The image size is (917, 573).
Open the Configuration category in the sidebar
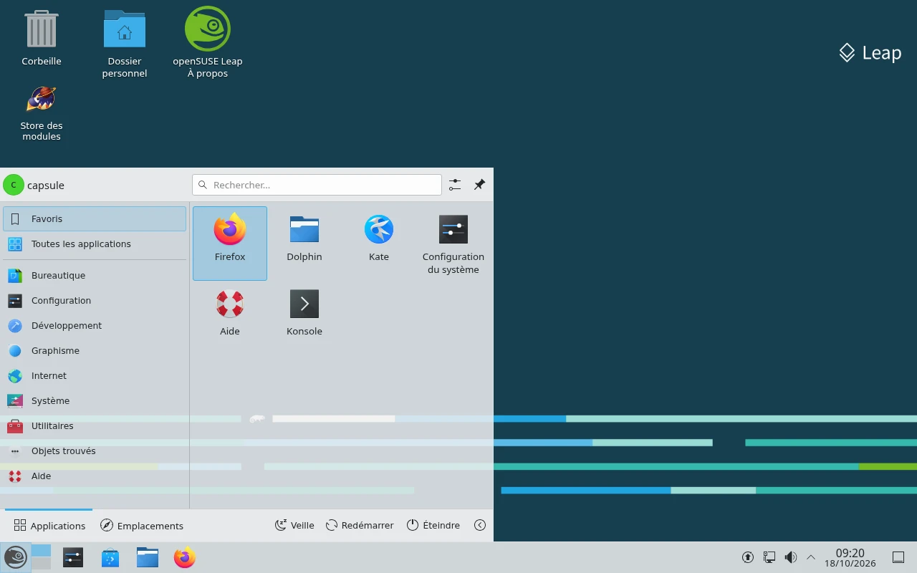pos(95,301)
